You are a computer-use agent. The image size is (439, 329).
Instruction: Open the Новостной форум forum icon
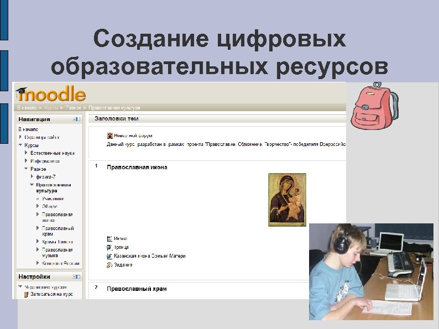(x=109, y=136)
